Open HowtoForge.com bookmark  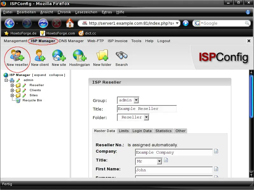pyautogui.click(x=58, y=33)
